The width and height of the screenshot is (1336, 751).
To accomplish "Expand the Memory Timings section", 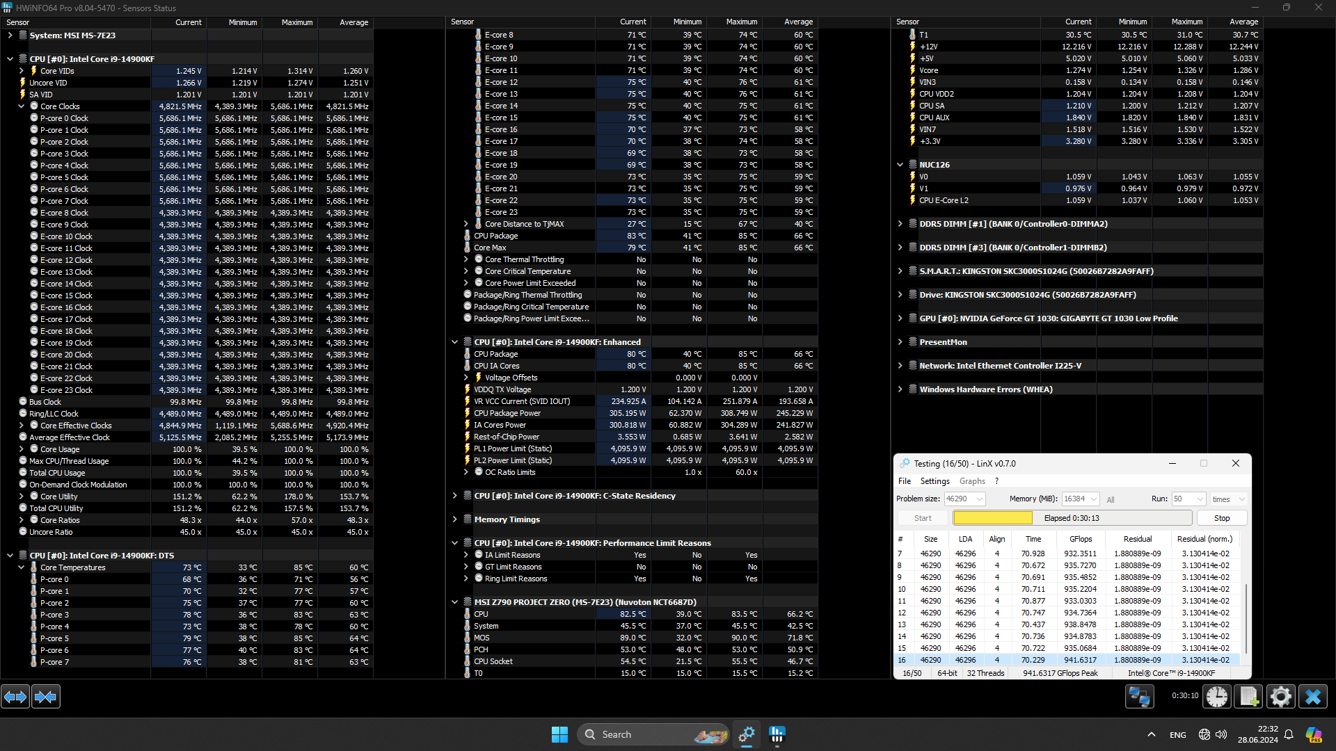I will pos(455,519).
